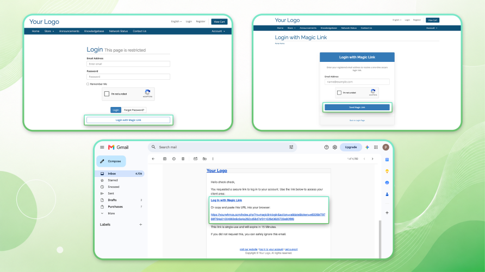Screen dimensions: 485x272
Task: Open Knowledgebase in left page navbar
Action: 94,31
